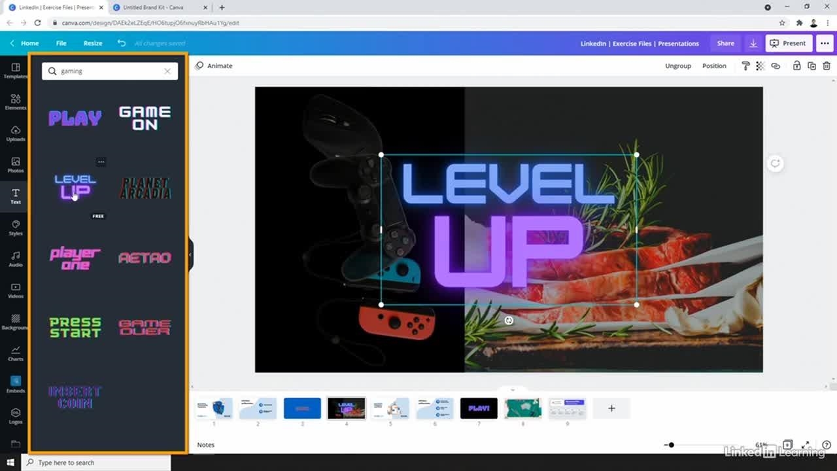Viewport: 837px width, 471px height.
Task: Adjust the zoom slider handle
Action: click(x=671, y=445)
